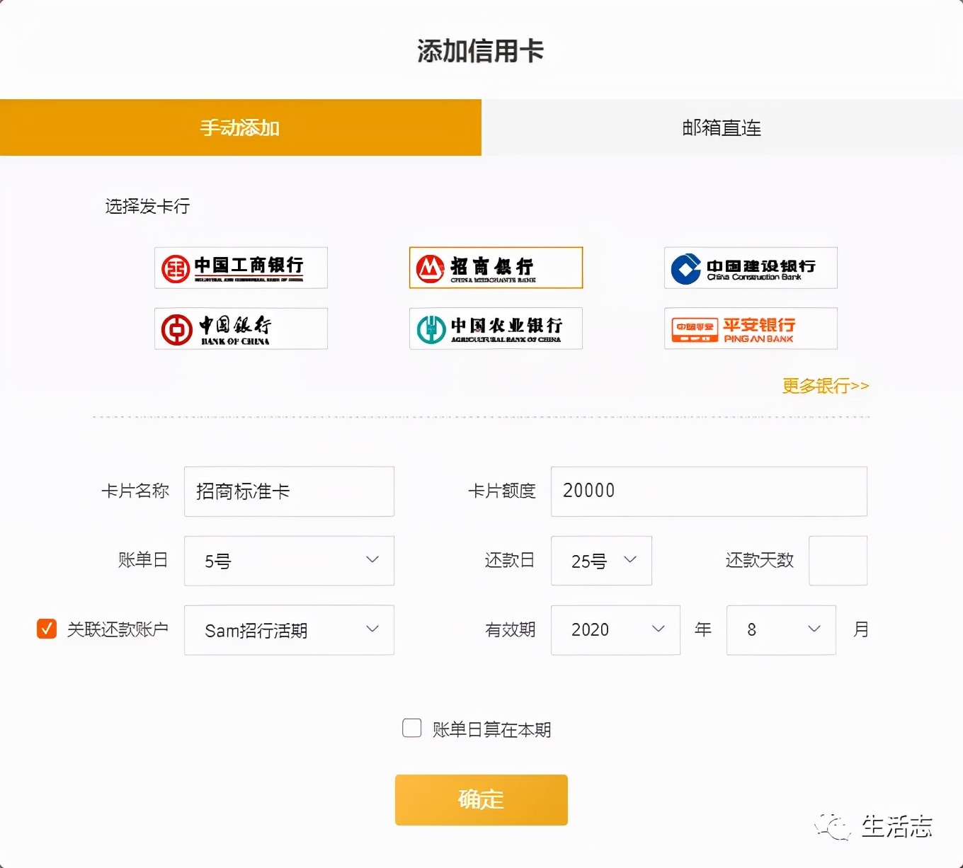This screenshot has height=868, width=963.
Task: Click the 更多银行 link
Action: pyautogui.click(x=824, y=386)
